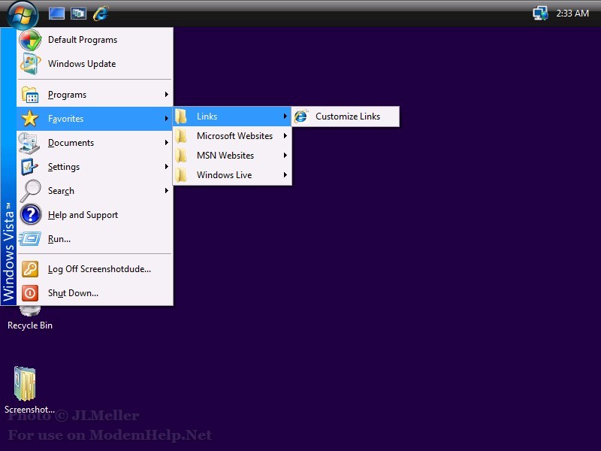Click the Programs folder icon
The height and width of the screenshot is (451, 601).
(x=30, y=95)
